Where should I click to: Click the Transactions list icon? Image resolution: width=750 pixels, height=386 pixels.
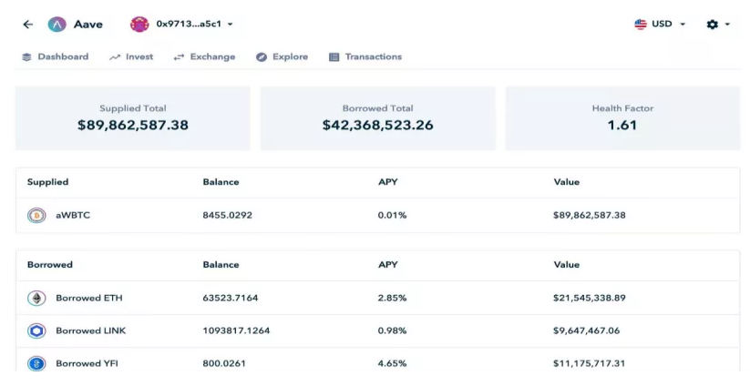pos(334,56)
